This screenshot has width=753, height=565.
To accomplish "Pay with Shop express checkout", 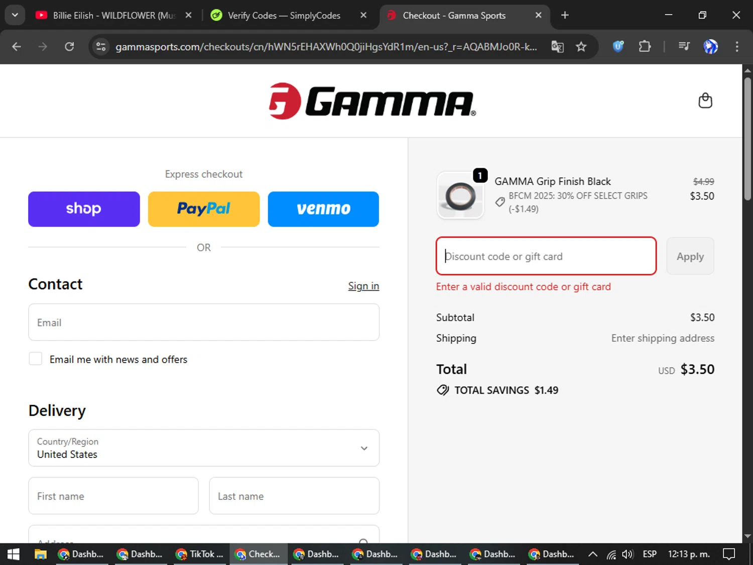I will click(x=84, y=209).
